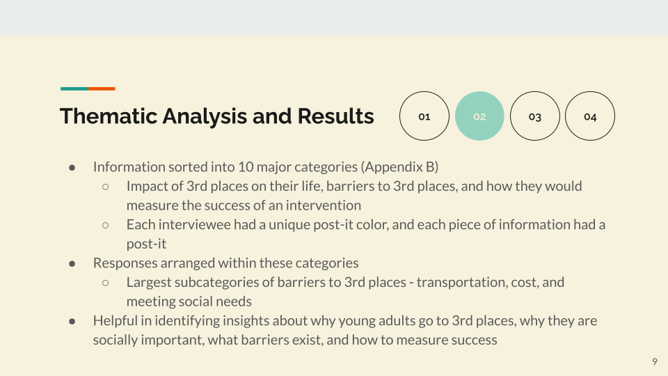Open the 04 section circle

pos(590,116)
